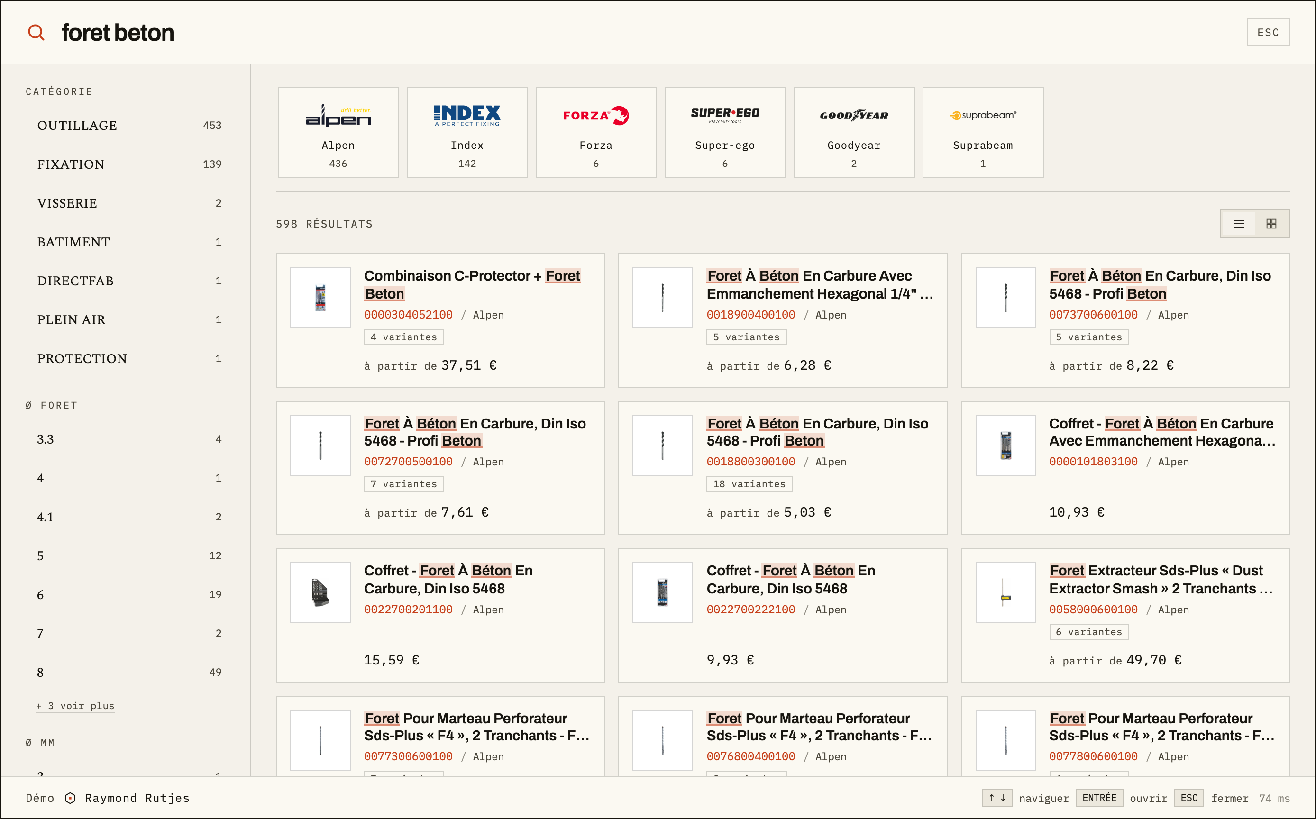Filter by Super-ego brand card

(725, 133)
